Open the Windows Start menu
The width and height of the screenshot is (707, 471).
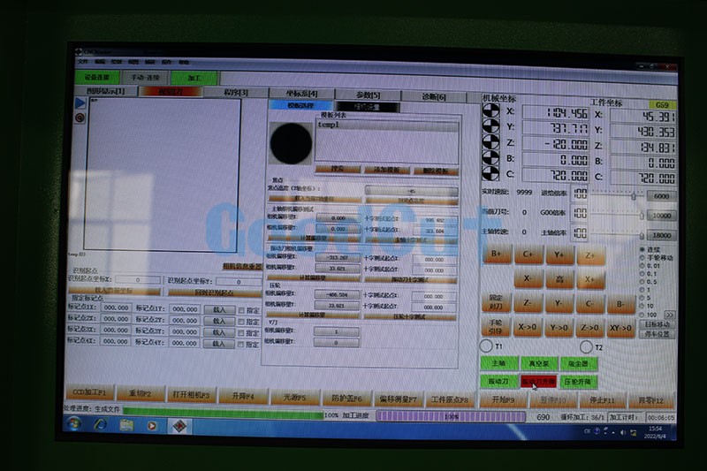(74, 424)
